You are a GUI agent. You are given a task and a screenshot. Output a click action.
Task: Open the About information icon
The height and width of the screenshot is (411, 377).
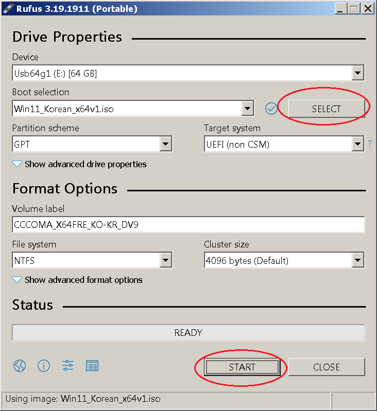pyautogui.click(x=44, y=366)
